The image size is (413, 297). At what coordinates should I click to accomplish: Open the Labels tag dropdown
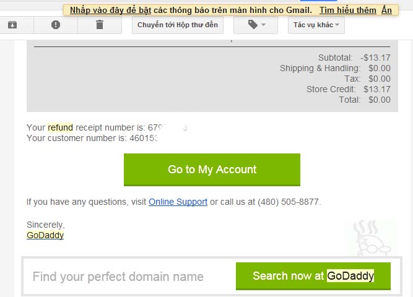point(256,25)
